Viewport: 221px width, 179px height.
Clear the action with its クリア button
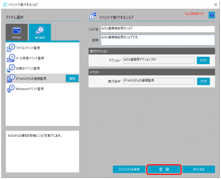coord(203,60)
